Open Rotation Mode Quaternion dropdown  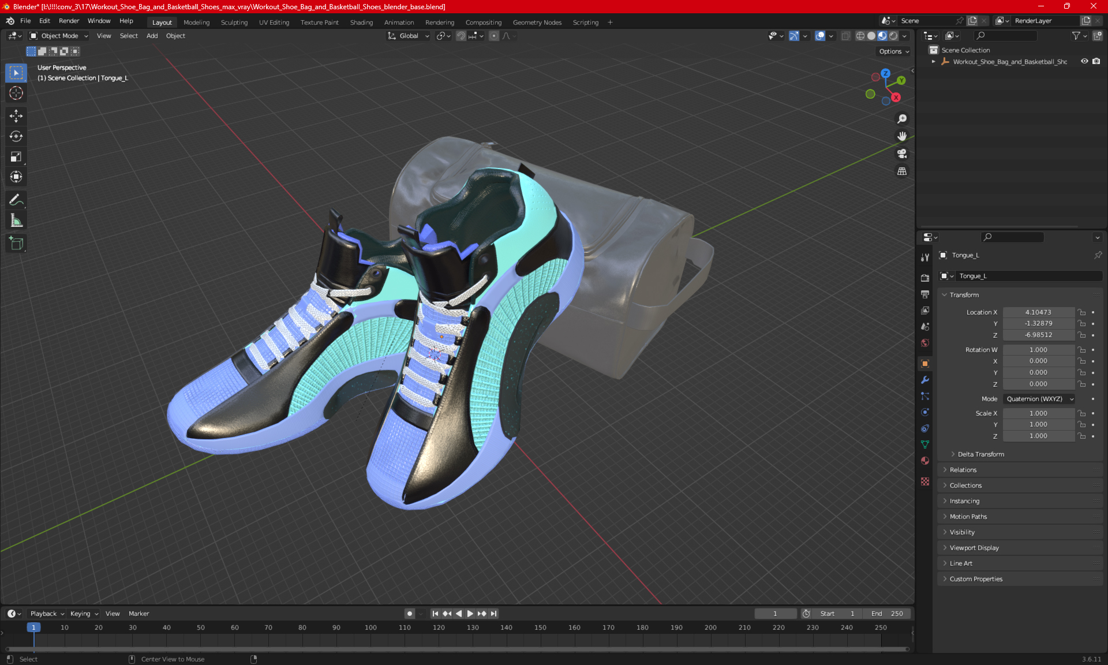pyautogui.click(x=1039, y=399)
